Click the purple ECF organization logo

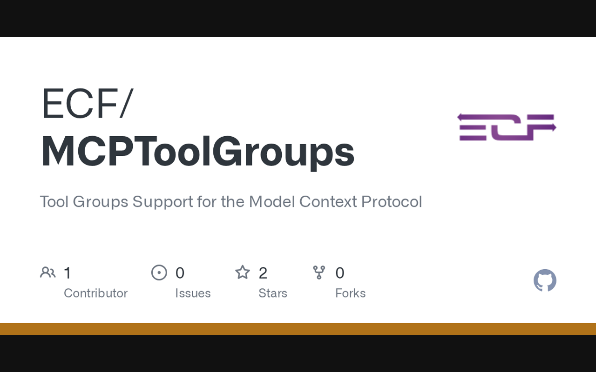click(507, 127)
